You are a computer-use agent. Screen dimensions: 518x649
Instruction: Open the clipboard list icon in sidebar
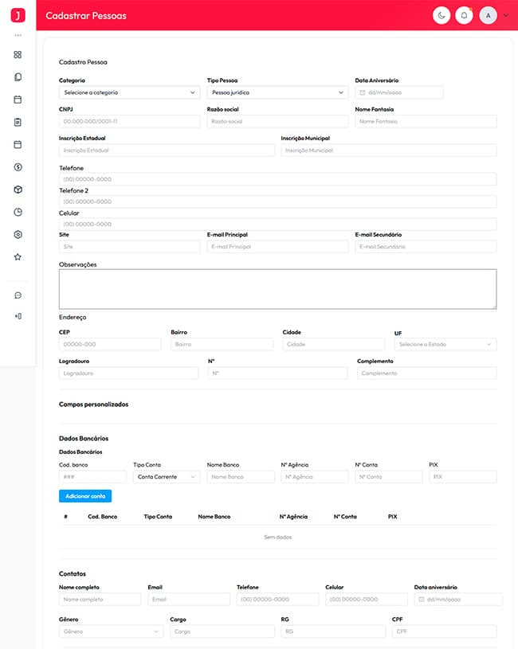point(18,122)
